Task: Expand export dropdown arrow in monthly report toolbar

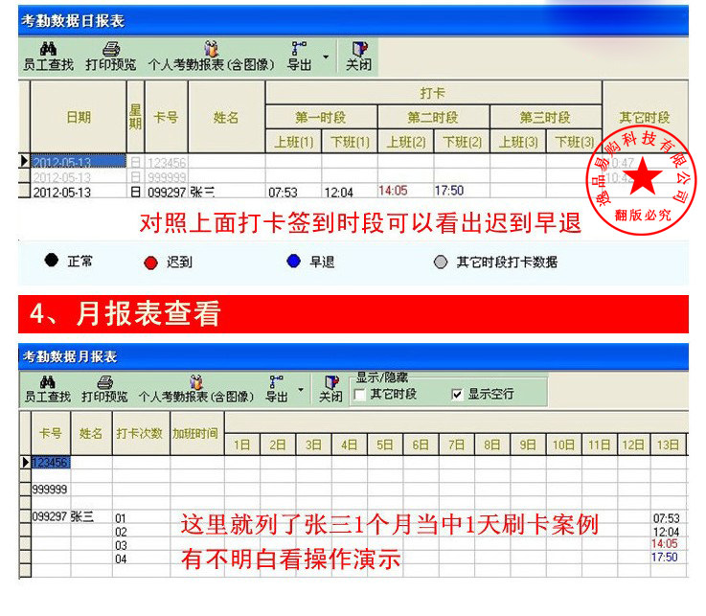Action: point(301,390)
